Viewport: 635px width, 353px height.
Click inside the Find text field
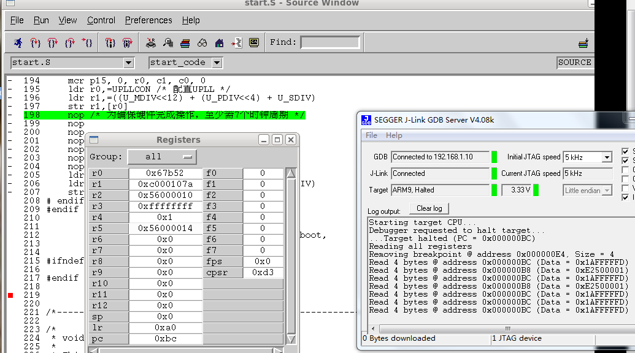tap(330, 42)
